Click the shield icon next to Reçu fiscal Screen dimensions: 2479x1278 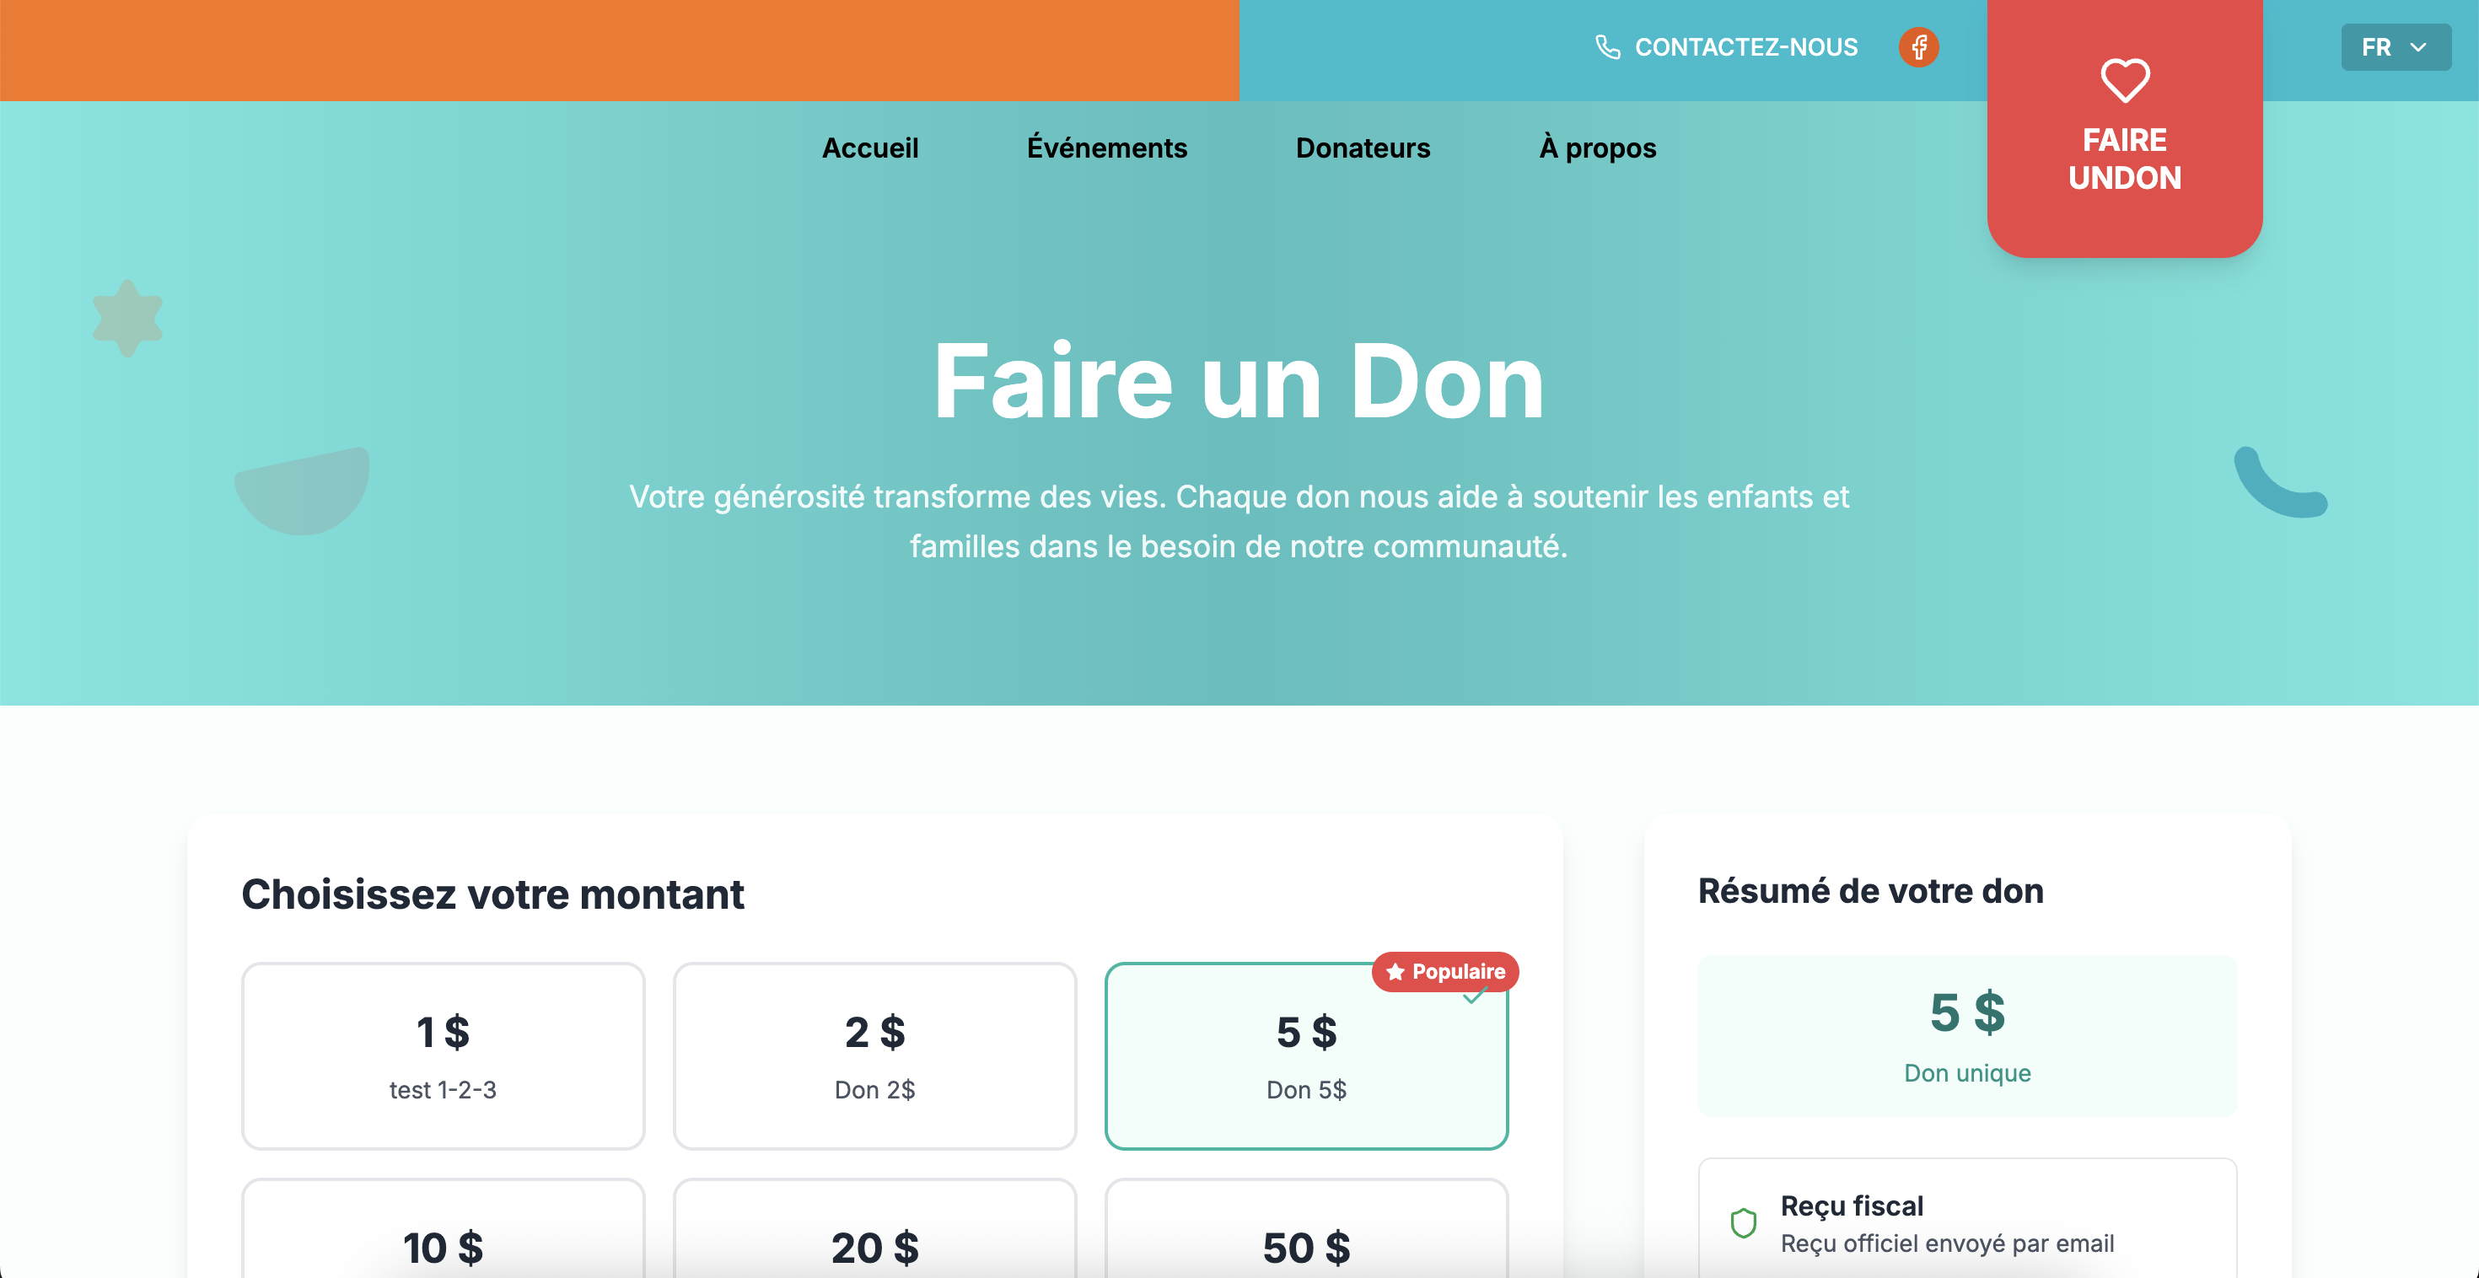point(1743,1223)
